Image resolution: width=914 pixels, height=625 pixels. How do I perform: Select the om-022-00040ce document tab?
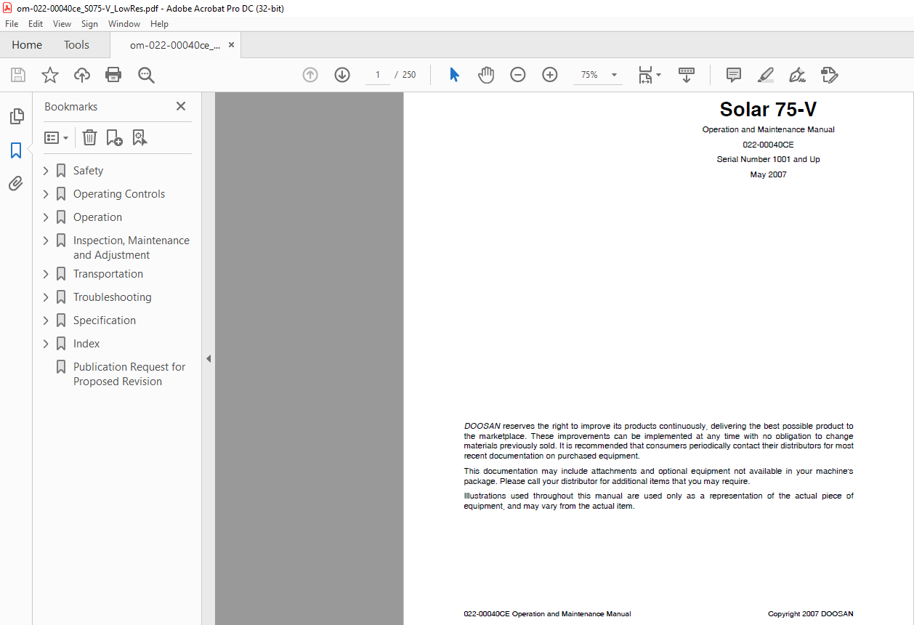click(x=174, y=45)
